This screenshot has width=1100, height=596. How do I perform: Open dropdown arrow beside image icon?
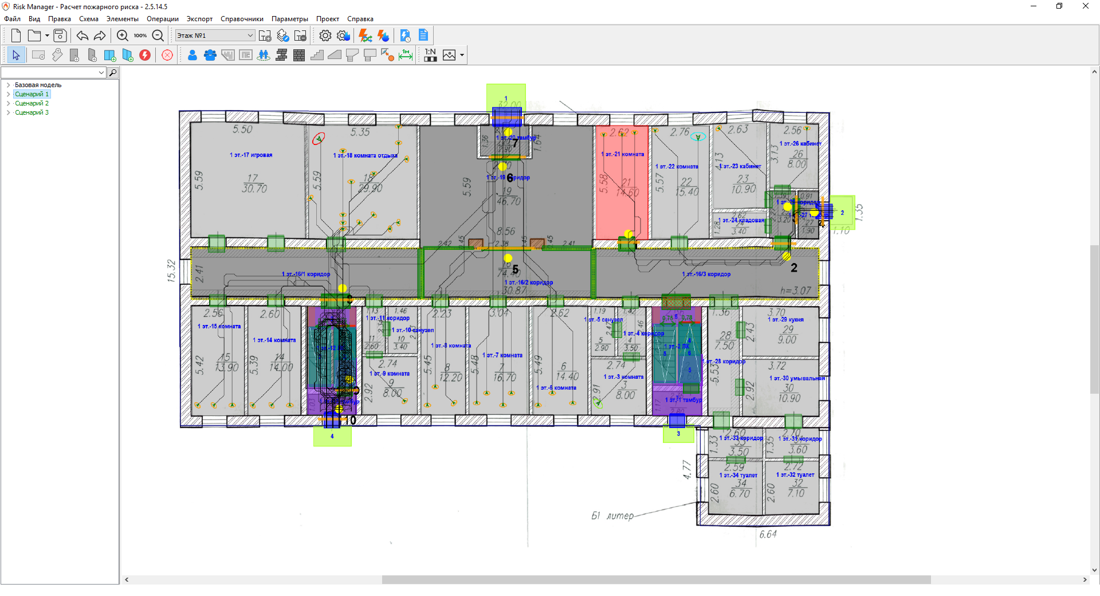(462, 55)
